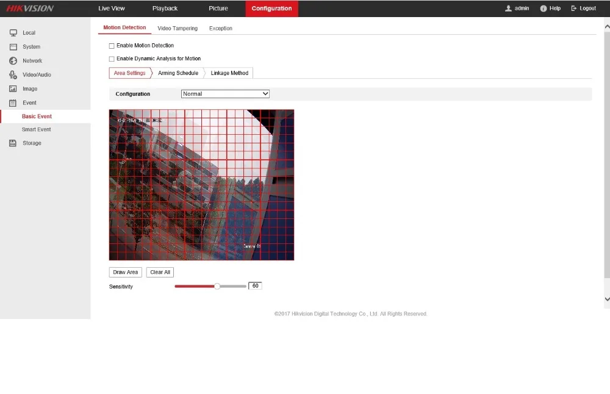Enable Motion Detection checkbox
The width and height of the screenshot is (610, 394).
tap(112, 46)
